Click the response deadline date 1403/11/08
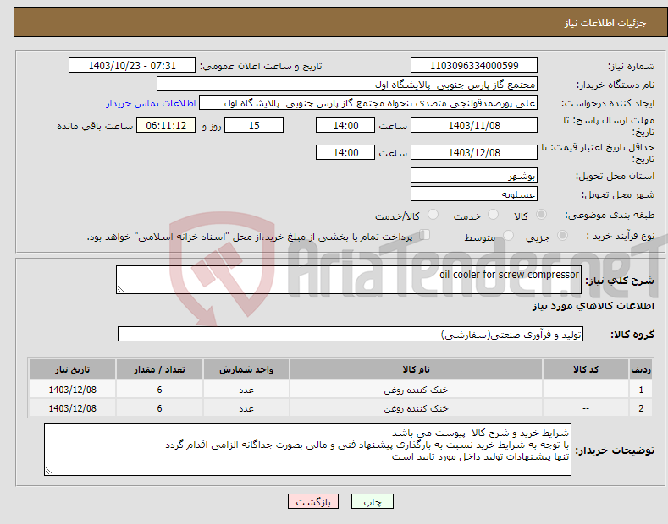Viewport: 668px width, 524px height. click(x=474, y=125)
